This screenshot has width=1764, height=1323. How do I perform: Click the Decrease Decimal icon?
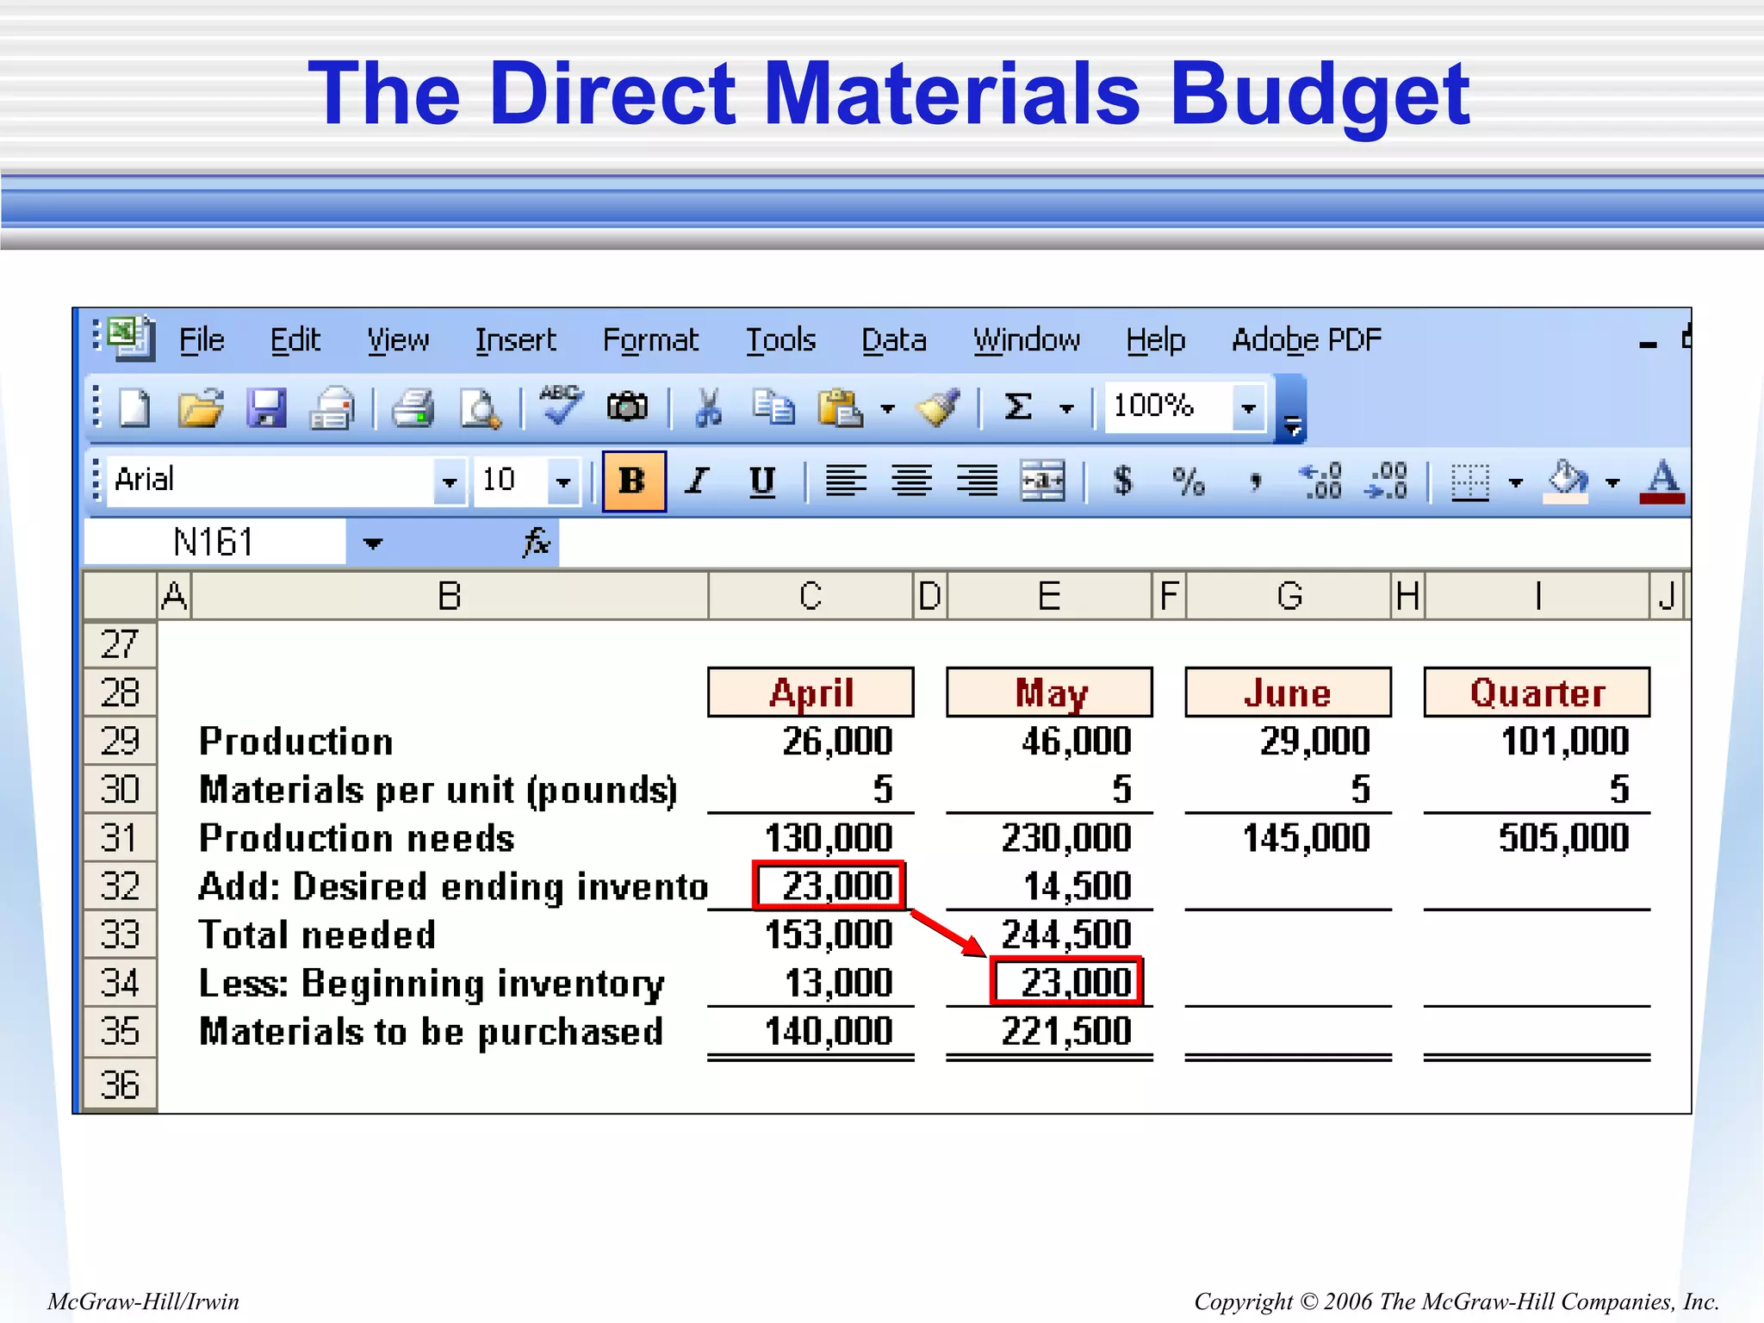[1386, 481]
